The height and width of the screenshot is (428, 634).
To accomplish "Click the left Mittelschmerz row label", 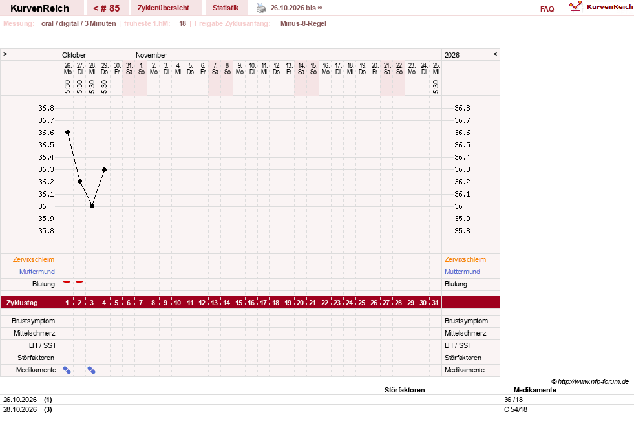I will click(x=34, y=334).
